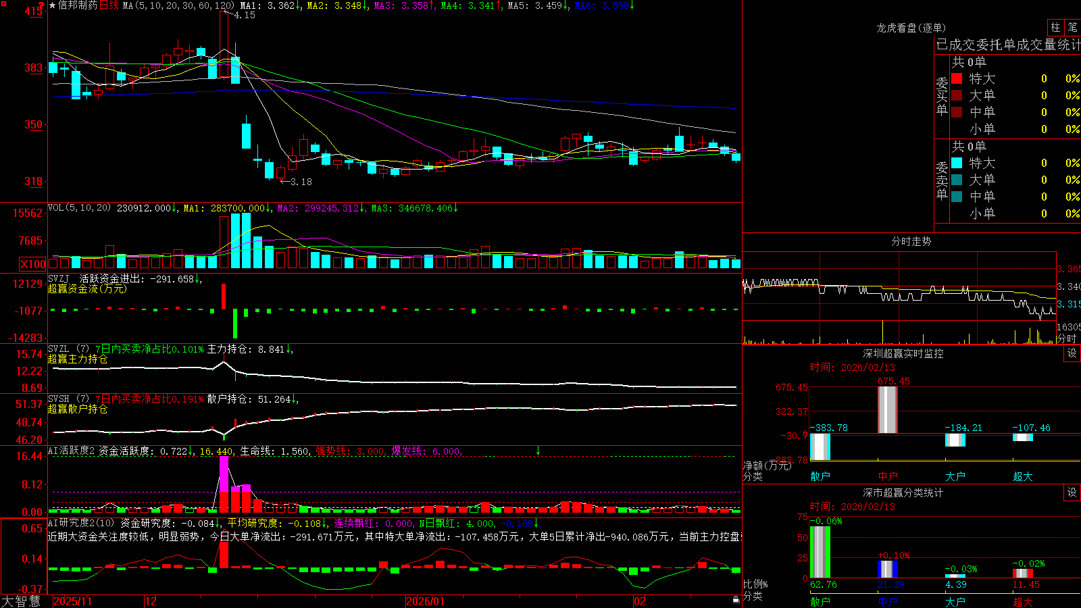Click the cyan 特大 sell order swatch
The image size is (1081, 608).
pyautogui.click(x=957, y=163)
